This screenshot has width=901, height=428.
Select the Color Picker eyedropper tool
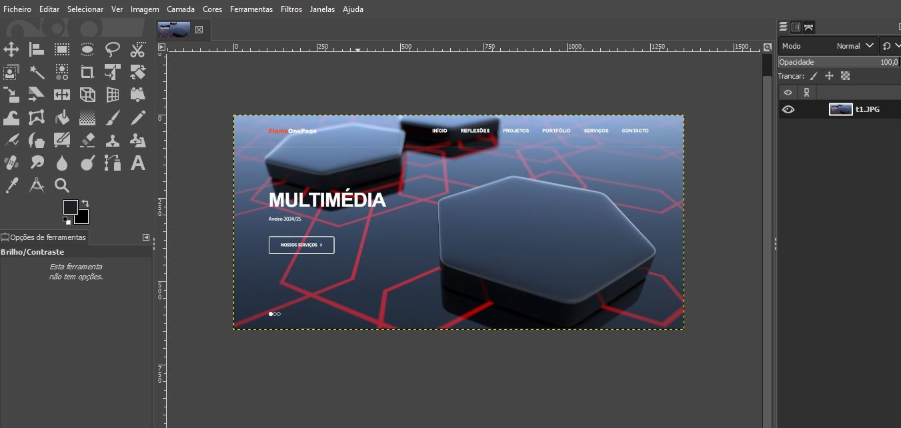click(x=11, y=185)
